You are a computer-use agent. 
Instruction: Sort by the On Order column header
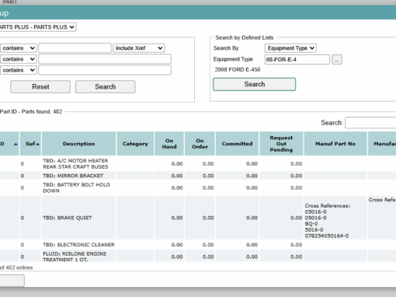click(x=200, y=144)
